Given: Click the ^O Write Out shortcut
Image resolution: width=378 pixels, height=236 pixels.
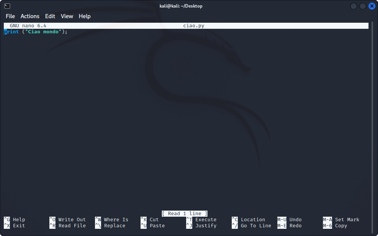Looking at the screenshot, I should point(68,220).
